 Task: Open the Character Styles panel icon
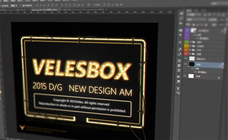(x=180, y=54)
